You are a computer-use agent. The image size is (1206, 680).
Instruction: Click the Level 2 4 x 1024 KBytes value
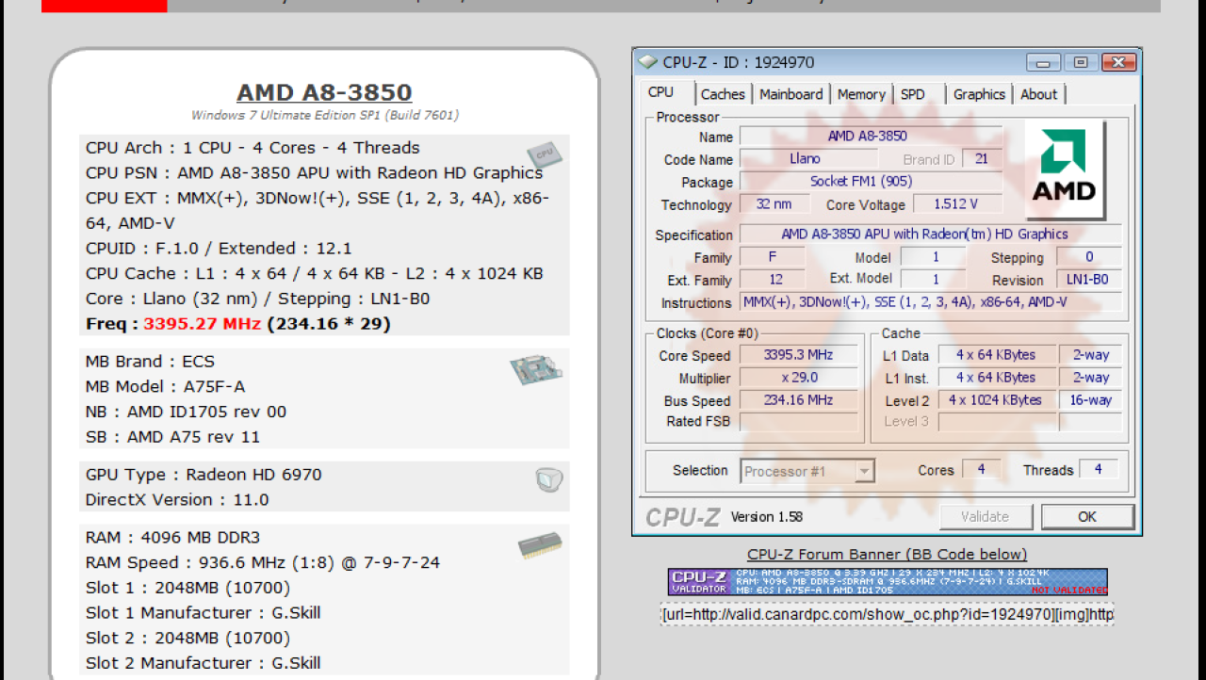coord(996,400)
